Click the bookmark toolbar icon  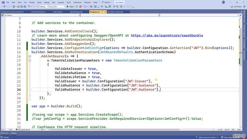121,7
